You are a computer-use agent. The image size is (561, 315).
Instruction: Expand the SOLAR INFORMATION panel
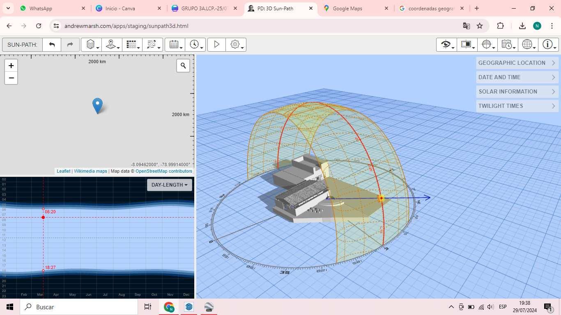517,91
